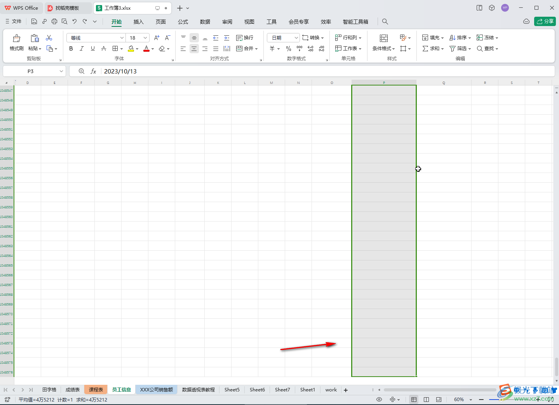Toggle Wrap text (换行)
The width and height of the screenshot is (559, 405).
(245, 38)
